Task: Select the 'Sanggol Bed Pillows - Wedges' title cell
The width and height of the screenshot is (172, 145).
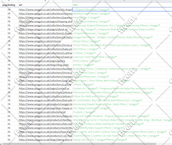Action: pos(122,37)
